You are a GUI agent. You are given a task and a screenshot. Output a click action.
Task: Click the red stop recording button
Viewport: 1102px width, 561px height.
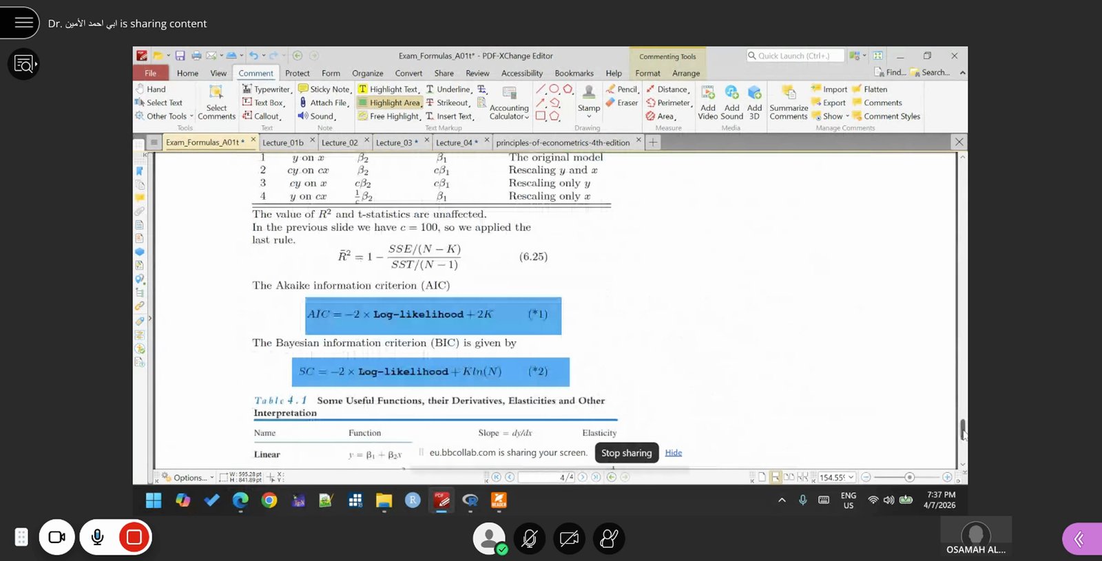click(x=134, y=537)
